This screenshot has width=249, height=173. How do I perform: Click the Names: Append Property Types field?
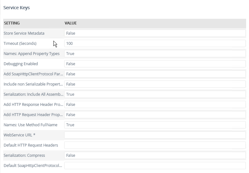(155, 54)
